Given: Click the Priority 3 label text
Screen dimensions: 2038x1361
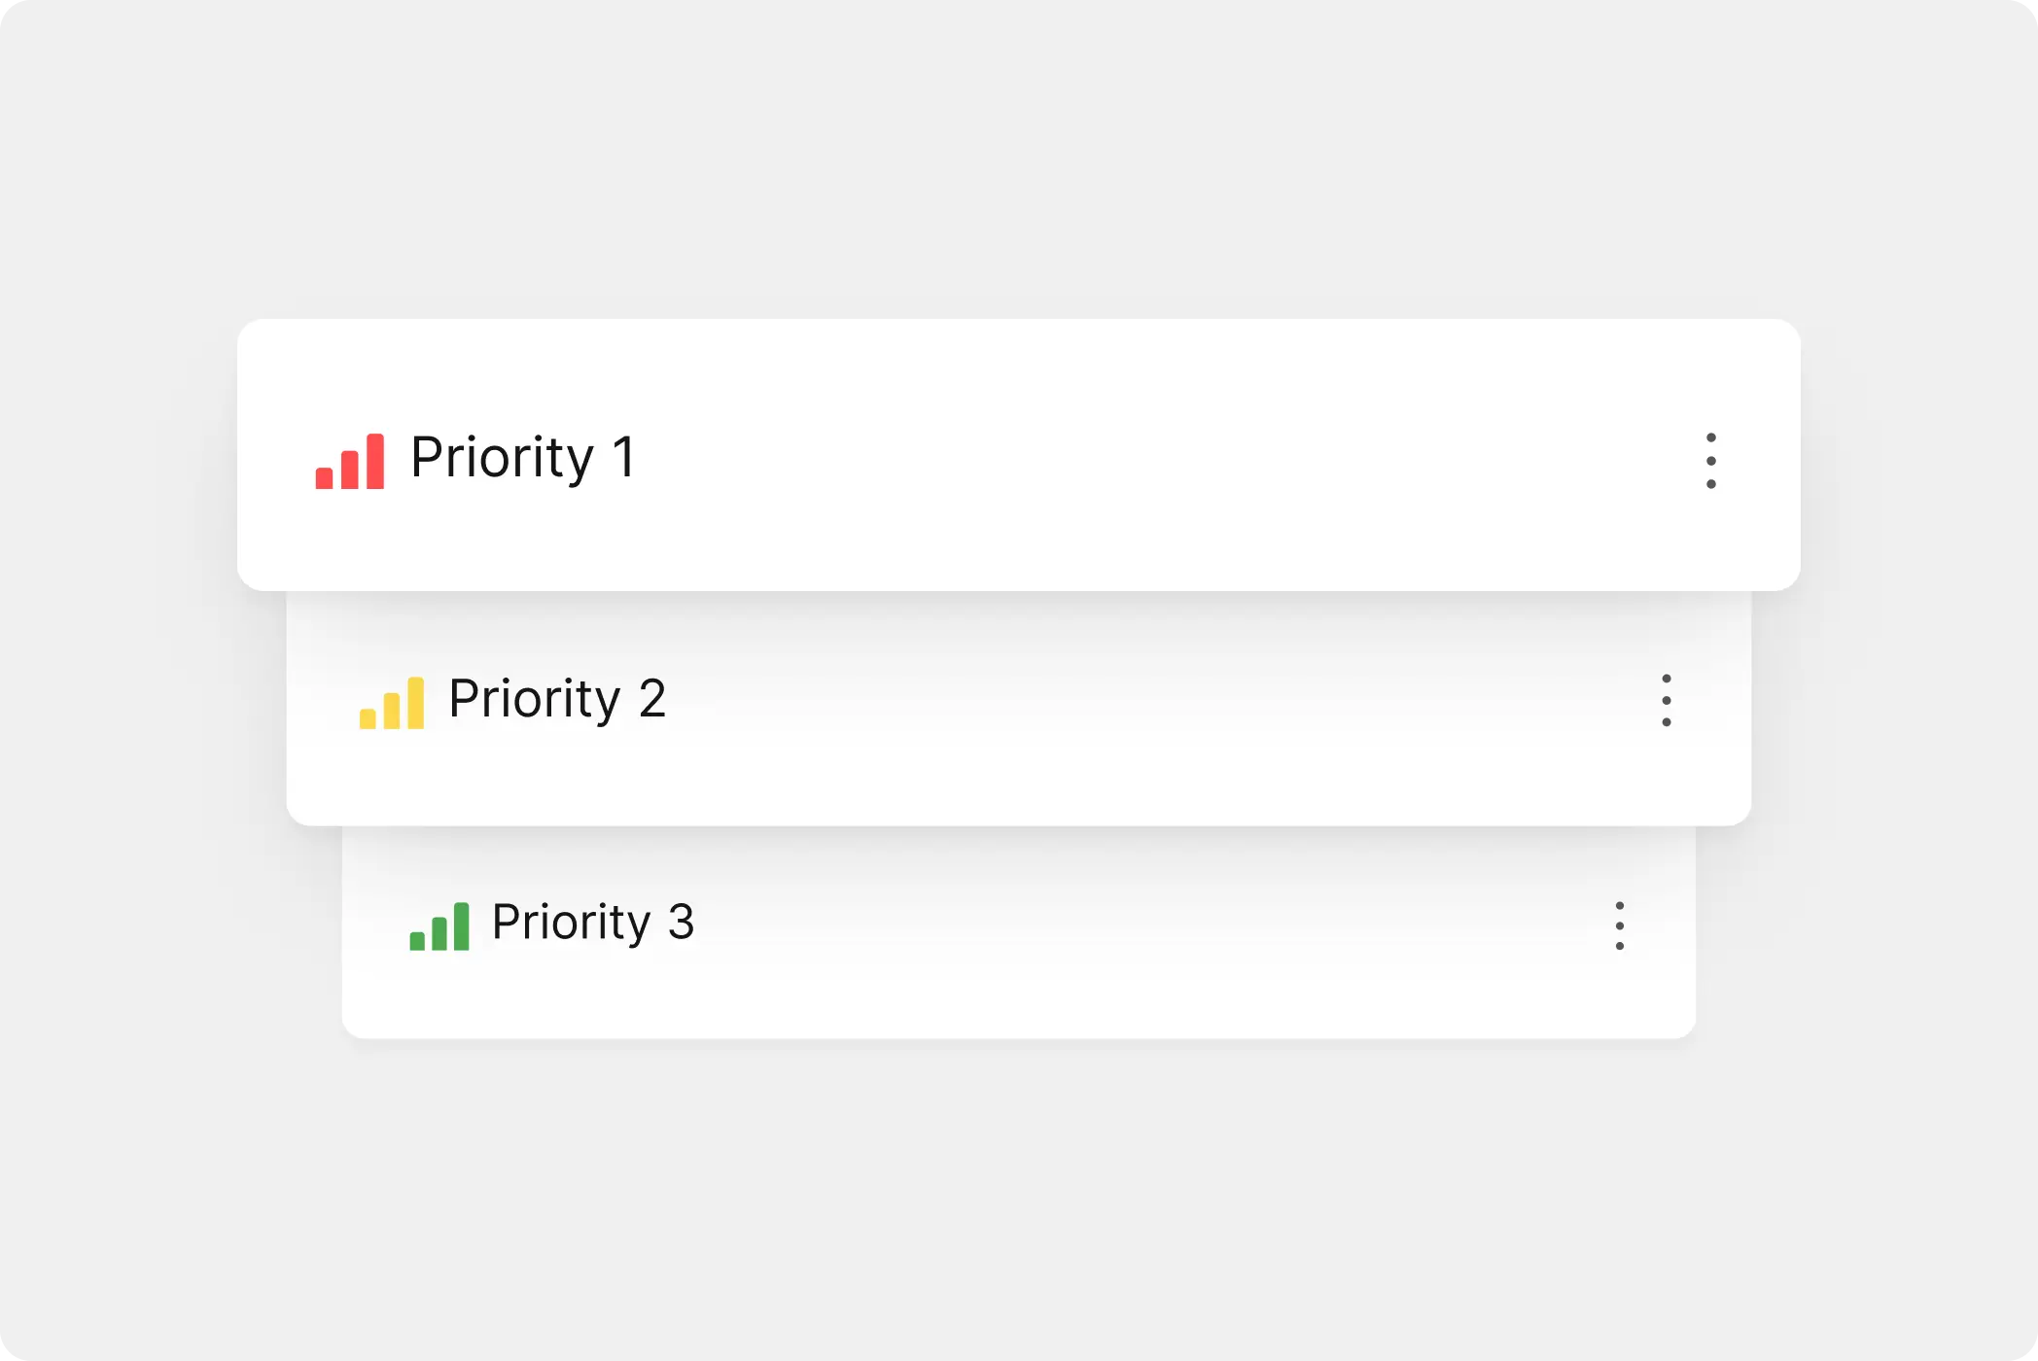Looking at the screenshot, I should tap(593, 924).
